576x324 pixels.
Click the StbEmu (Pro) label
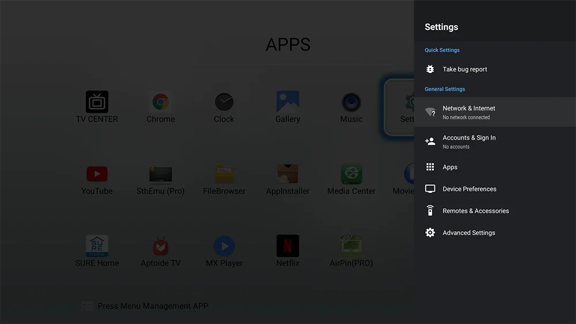coord(161,191)
